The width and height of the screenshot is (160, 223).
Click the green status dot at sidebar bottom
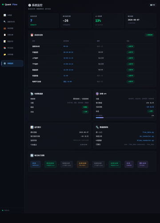pyautogui.click(x=3, y=211)
